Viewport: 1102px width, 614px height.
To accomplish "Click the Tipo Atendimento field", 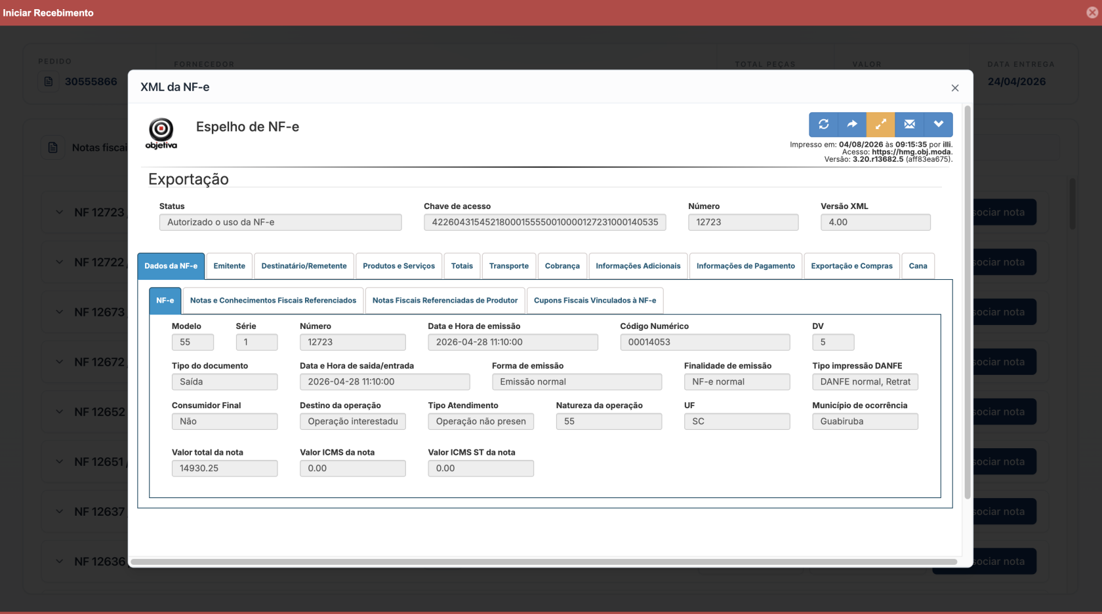I will click(481, 421).
